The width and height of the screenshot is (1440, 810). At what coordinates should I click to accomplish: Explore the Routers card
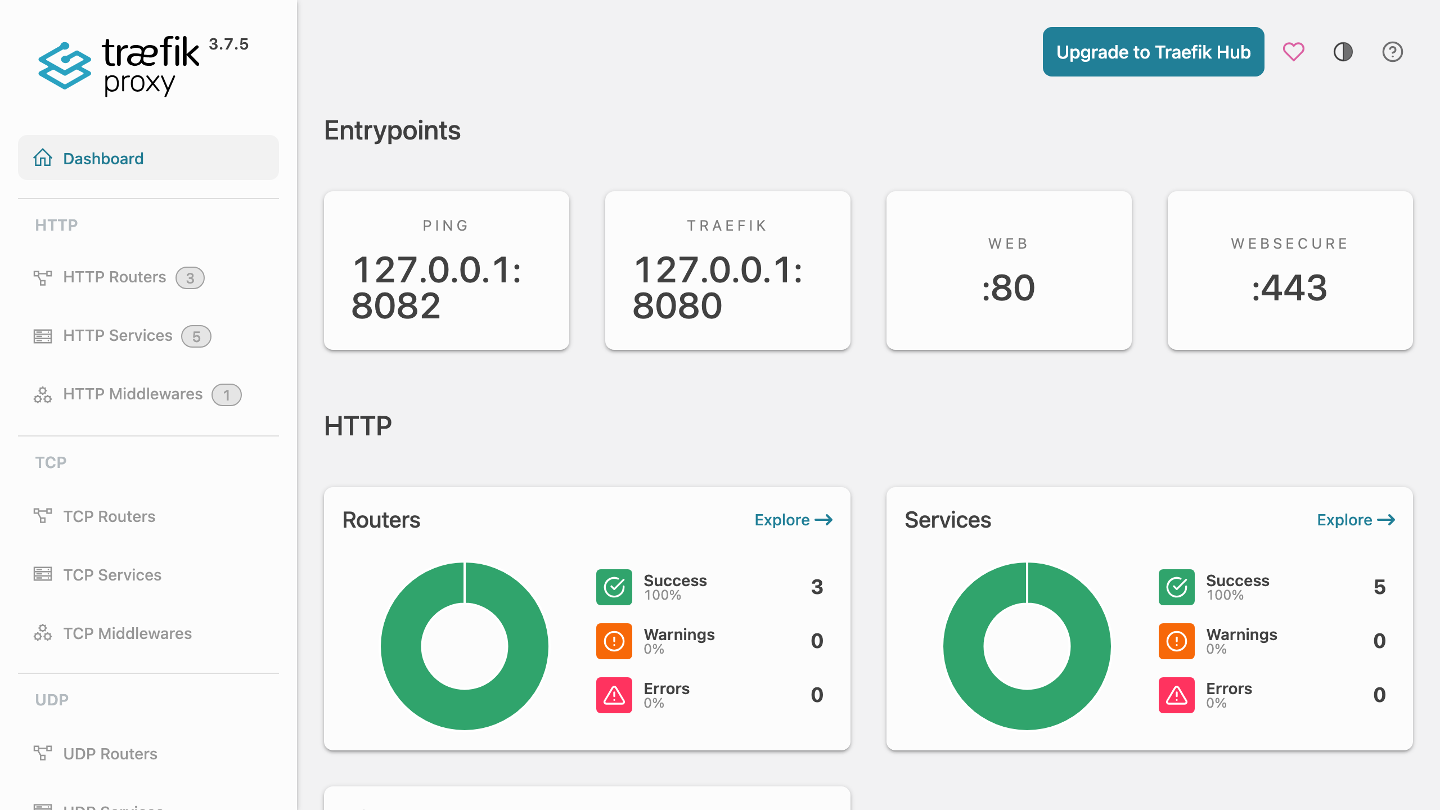coord(793,520)
